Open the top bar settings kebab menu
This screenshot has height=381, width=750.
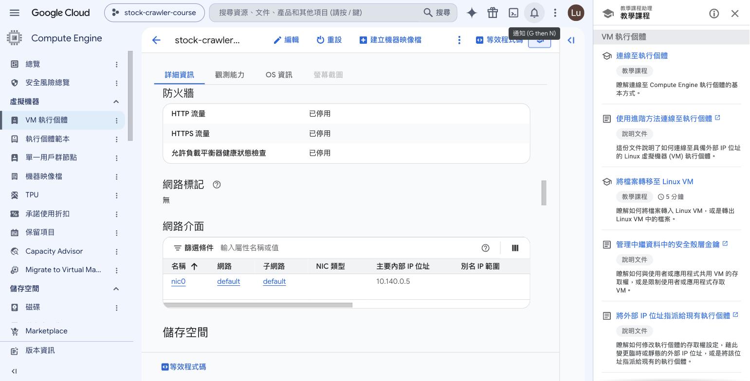pyautogui.click(x=555, y=13)
